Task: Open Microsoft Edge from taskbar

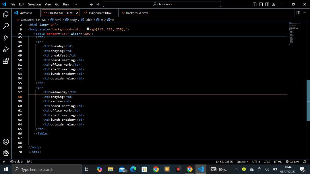Action: [133, 169]
